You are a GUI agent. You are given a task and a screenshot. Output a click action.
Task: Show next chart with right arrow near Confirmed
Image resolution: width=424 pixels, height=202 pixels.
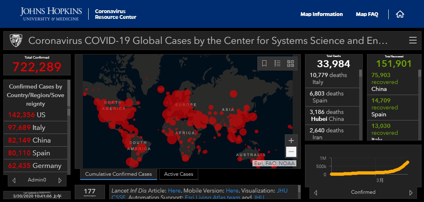tap(411, 193)
